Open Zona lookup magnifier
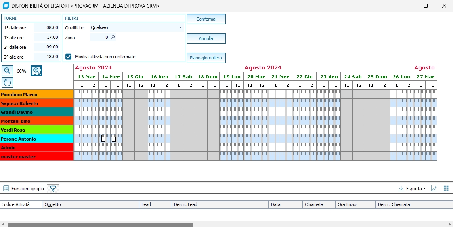The image size is (453, 227). (113, 37)
